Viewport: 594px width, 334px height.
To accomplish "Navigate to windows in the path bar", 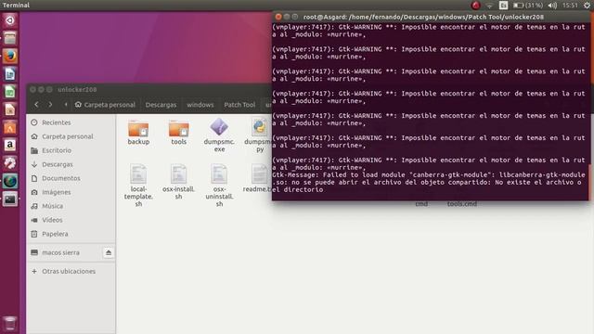I will coord(200,105).
